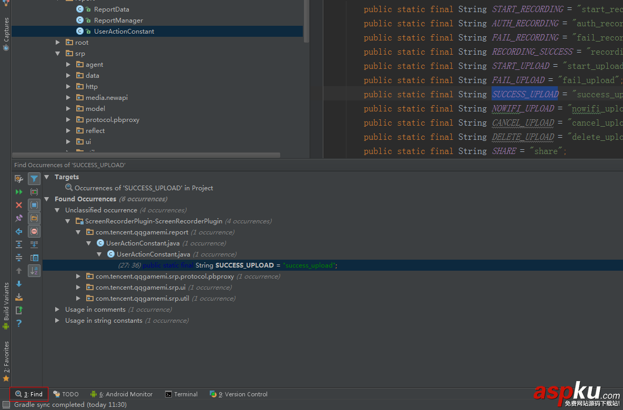This screenshot has width=623, height=410.
Task: Open the 2: Favorites side tab
Action: pyautogui.click(x=6, y=362)
